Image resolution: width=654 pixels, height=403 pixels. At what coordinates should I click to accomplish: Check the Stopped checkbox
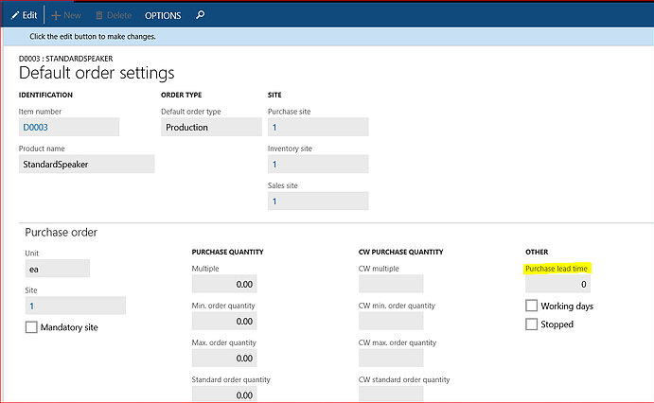(531, 324)
